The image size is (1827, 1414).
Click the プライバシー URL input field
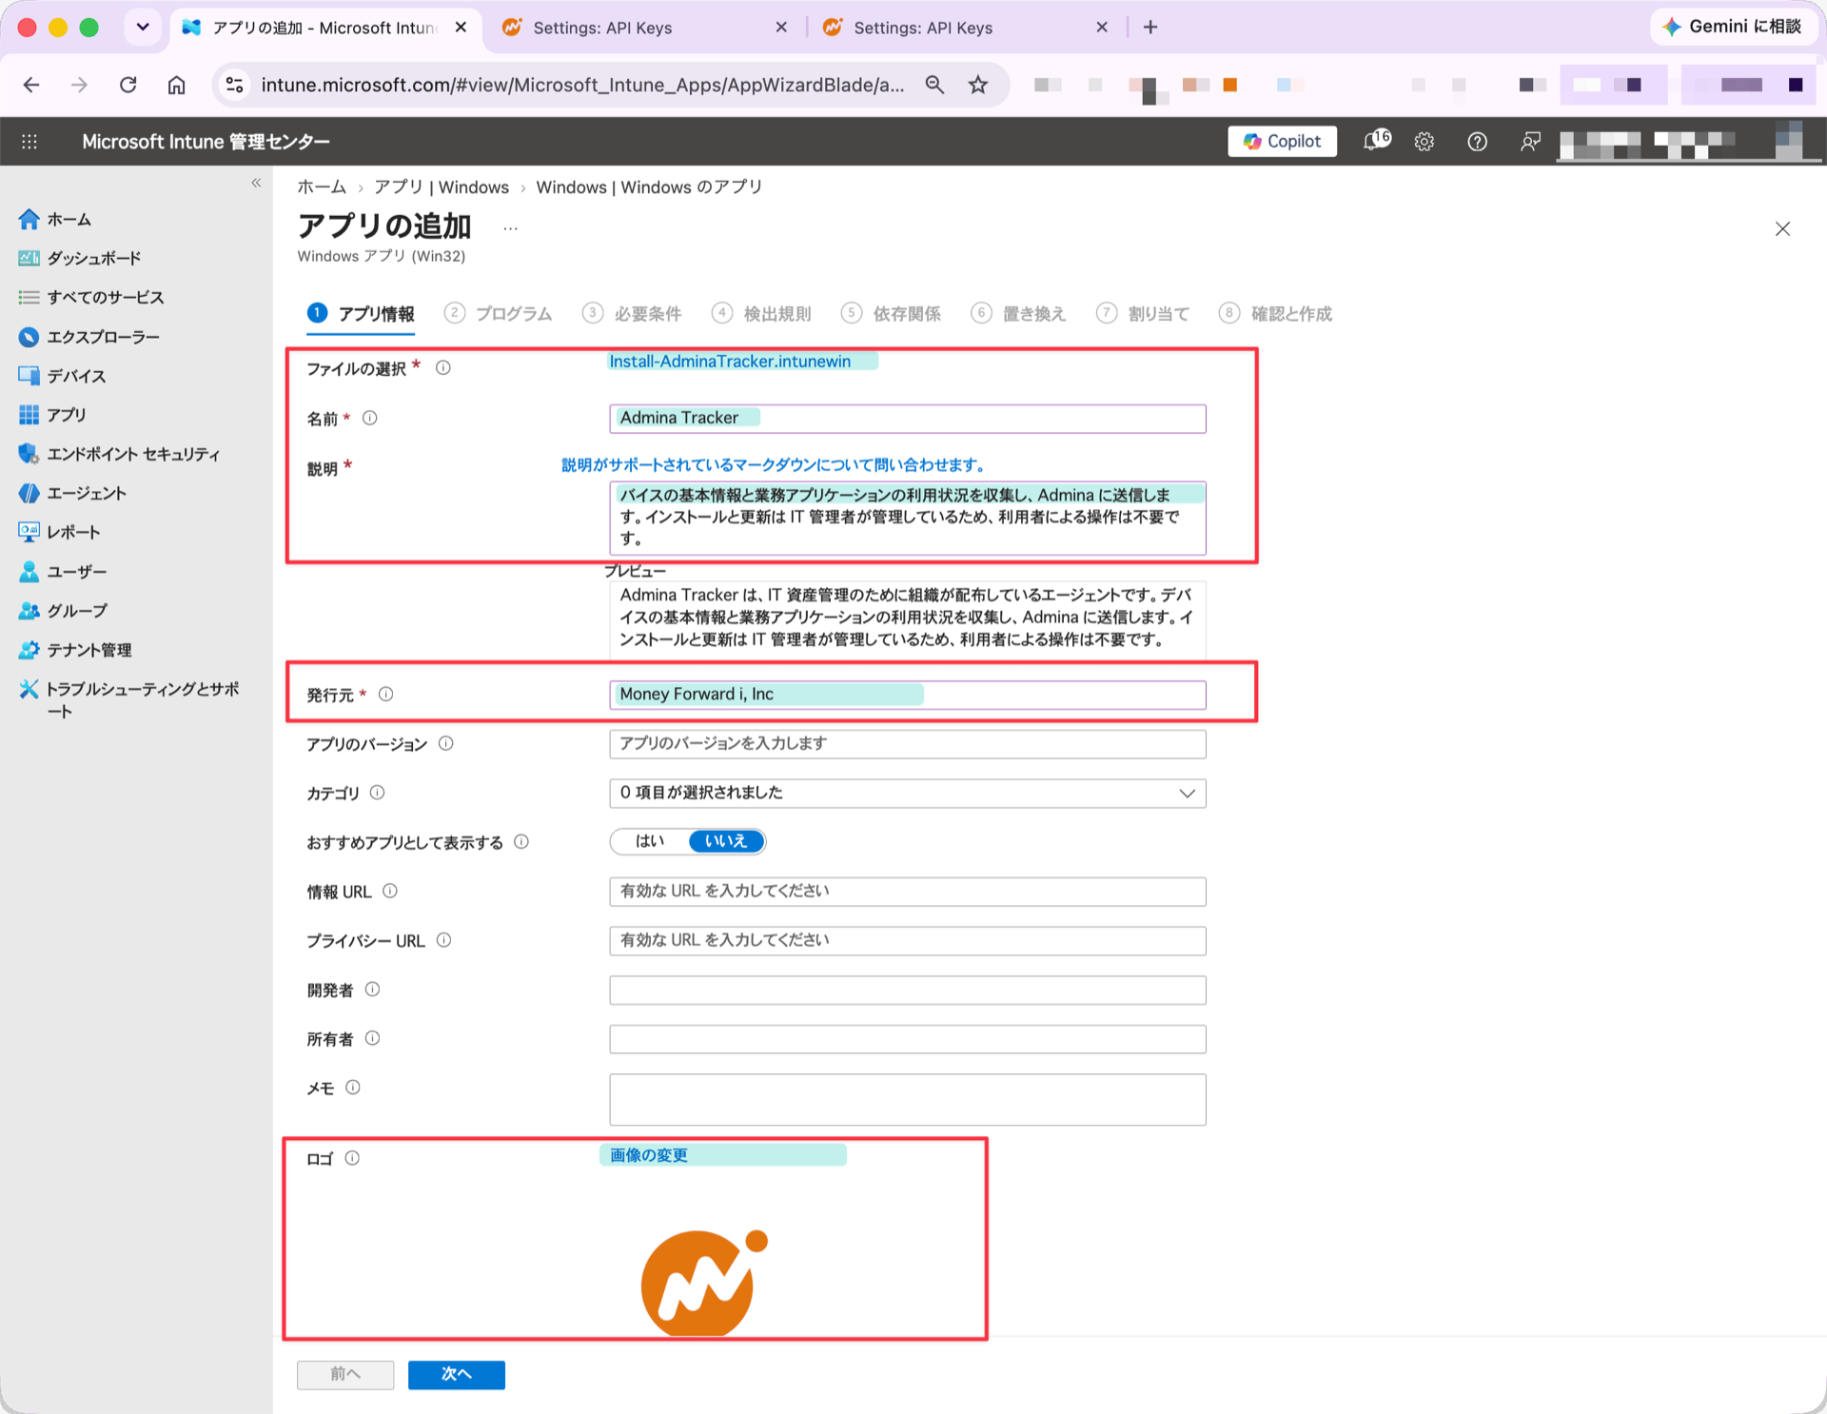pos(907,940)
